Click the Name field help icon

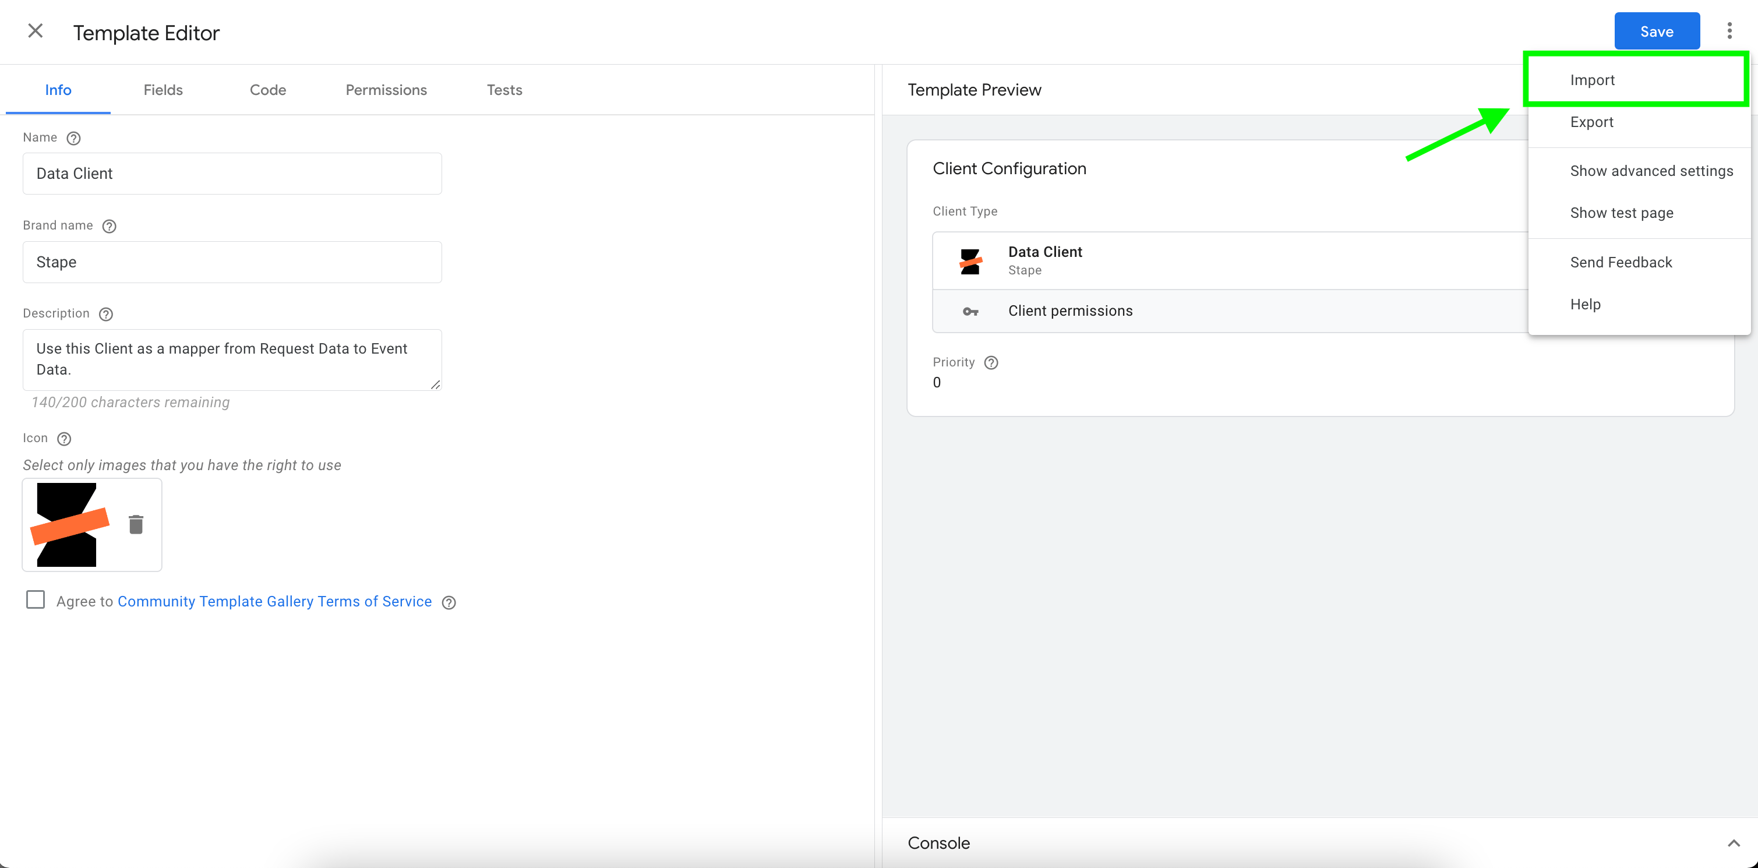(x=74, y=138)
